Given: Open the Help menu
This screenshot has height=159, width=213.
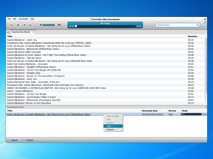Looking at the screenshot, I should point(32,19).
